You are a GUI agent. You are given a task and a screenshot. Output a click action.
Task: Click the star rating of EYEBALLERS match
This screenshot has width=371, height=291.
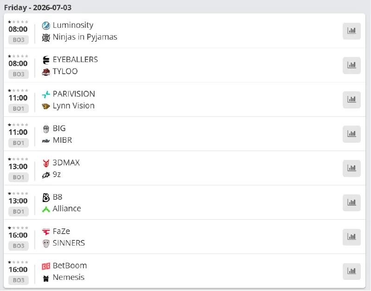[18, 56]
